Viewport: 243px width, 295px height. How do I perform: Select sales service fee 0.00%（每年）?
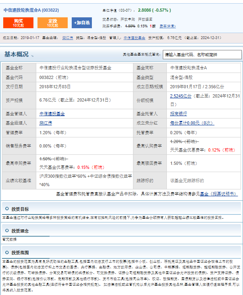point(53,146)
